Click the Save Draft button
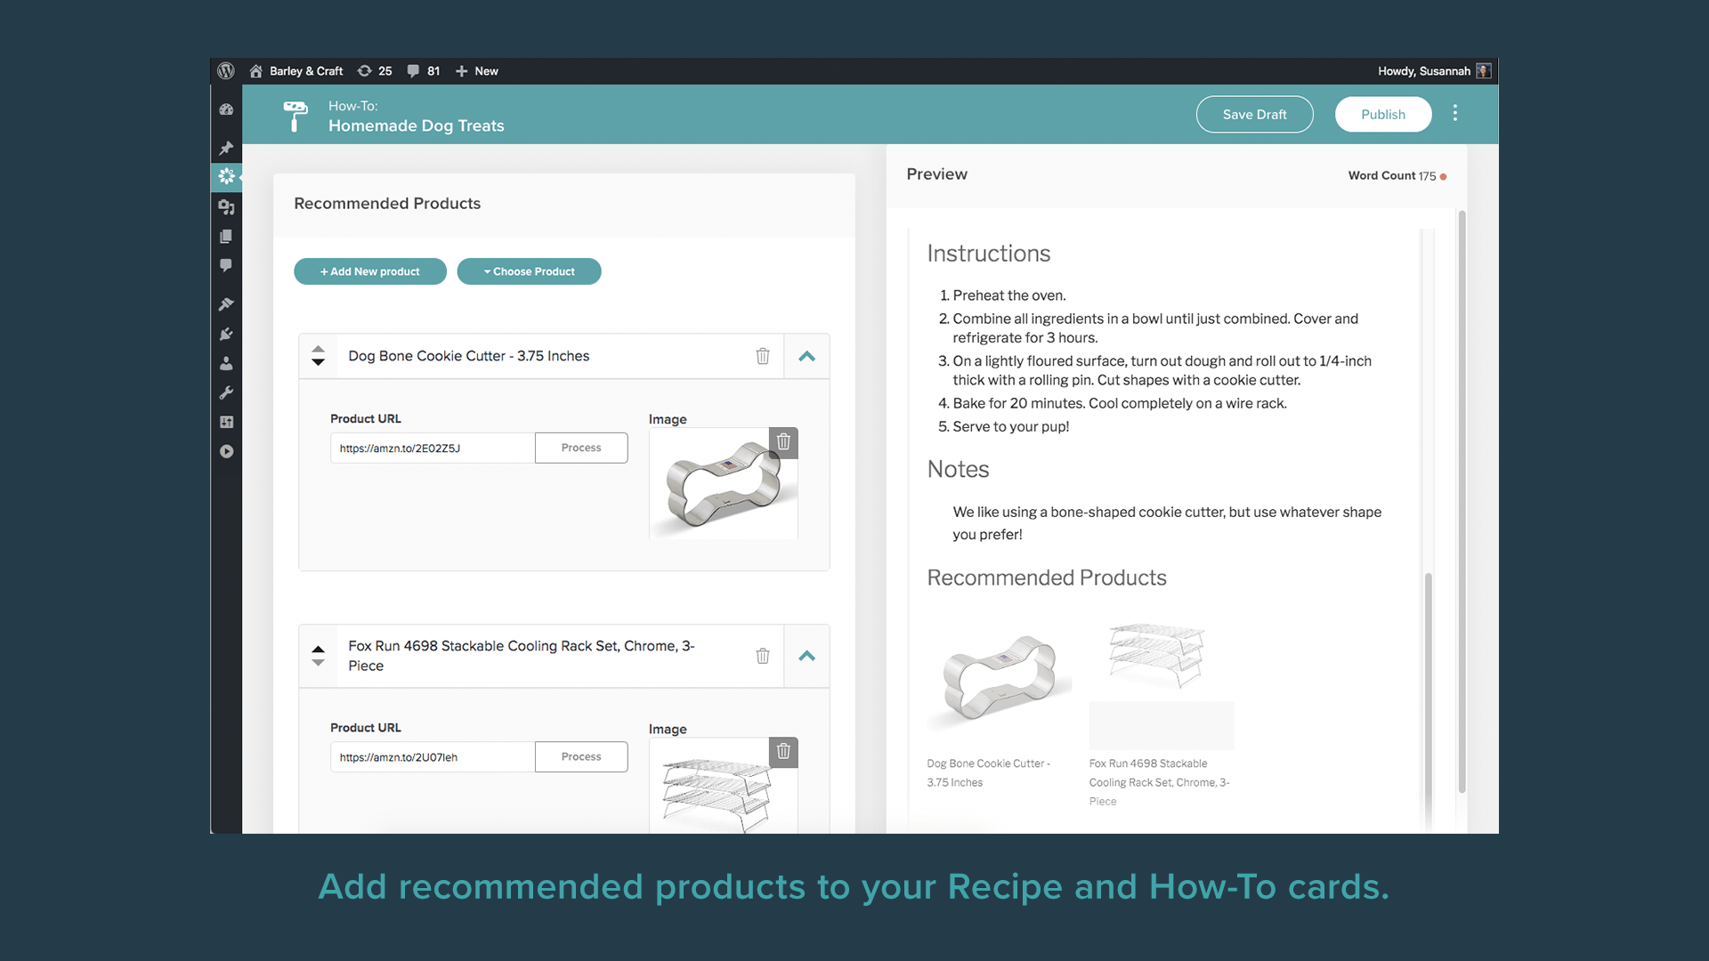This screenshot has width=1709, height=961. pos(1254,114)
